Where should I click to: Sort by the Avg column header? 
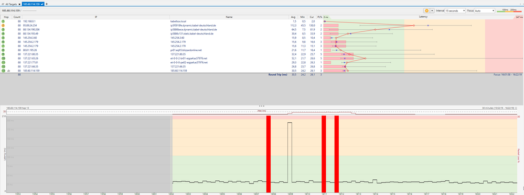click(x=293, y=17)
